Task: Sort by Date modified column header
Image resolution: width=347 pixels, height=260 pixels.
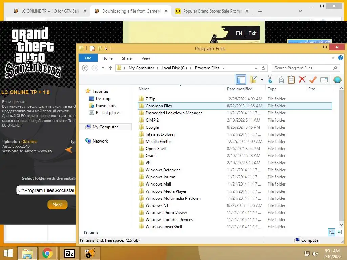Action: coord(240,89)
